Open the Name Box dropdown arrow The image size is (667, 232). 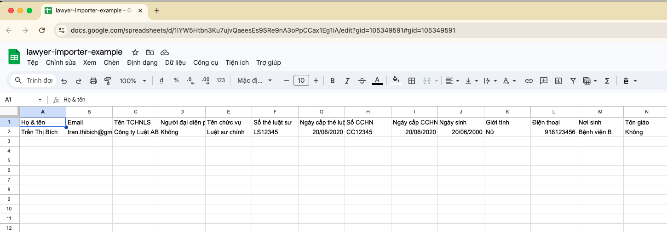40,100
